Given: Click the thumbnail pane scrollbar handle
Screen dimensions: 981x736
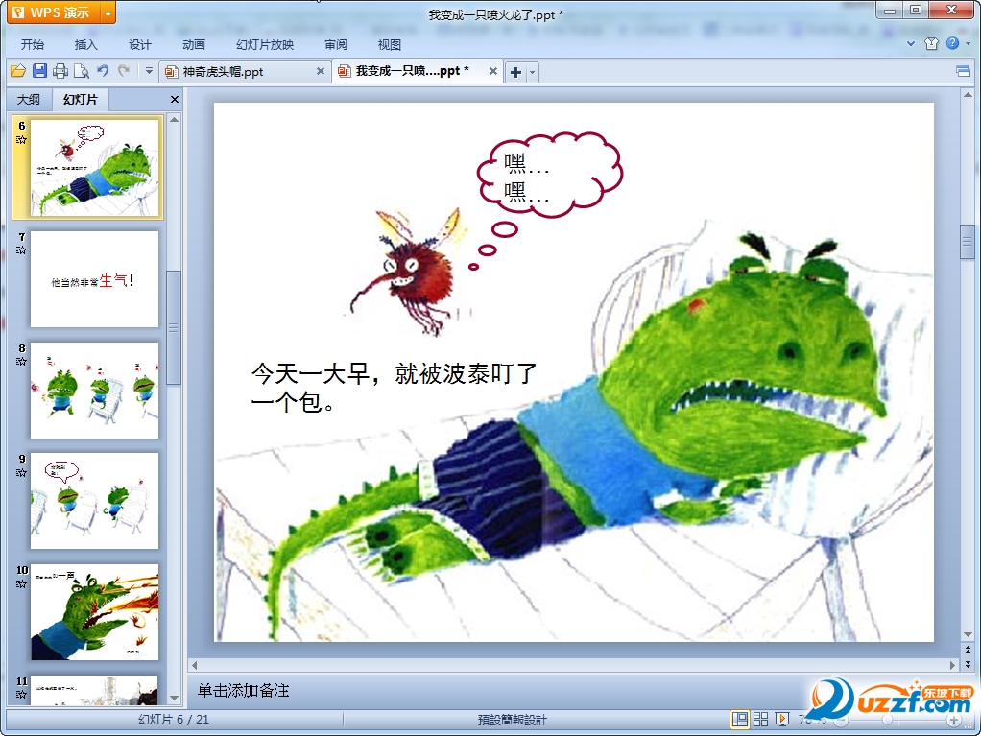Looking at the screenshot, I should click(x=174, y=327).
